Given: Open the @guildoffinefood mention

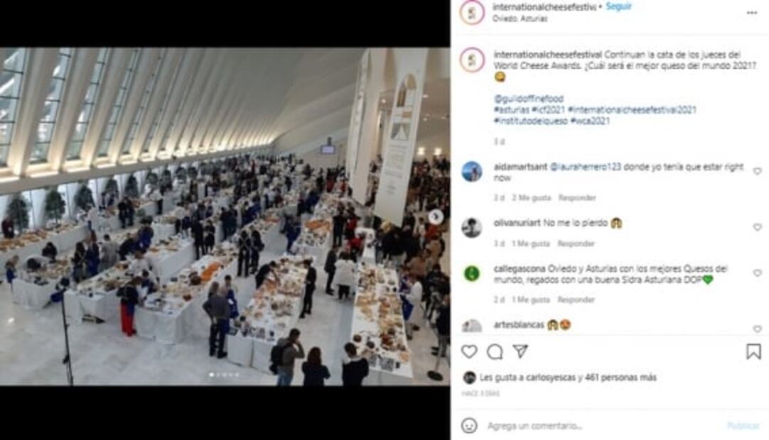Looking at the screenshot, I should (529, 99).
